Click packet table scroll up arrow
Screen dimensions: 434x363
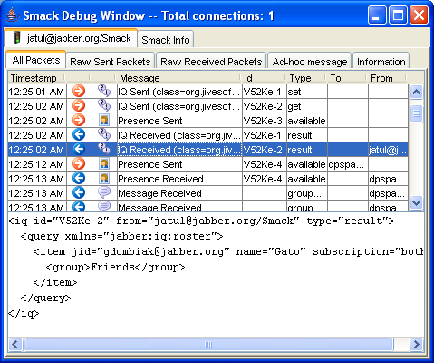coord(416,92)
